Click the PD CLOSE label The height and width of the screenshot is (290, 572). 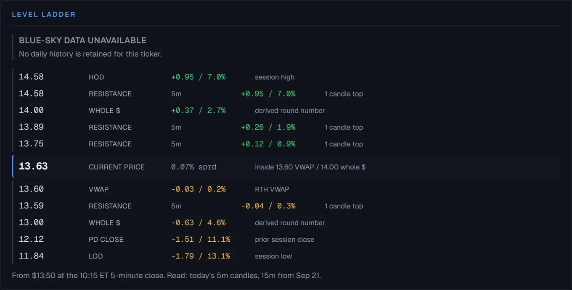click(x=106, y=240)
